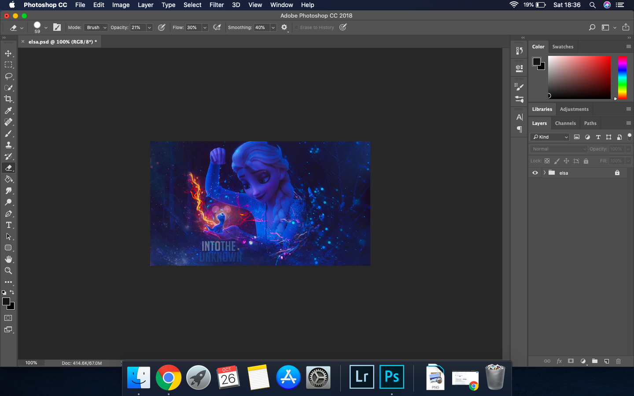This screenshot has width=634, height=396.
Task: Open the Smoothing dropdown arrow
Action: [x=273, y=27]
